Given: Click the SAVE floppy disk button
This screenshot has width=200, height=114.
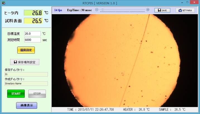Looking at the screenshot, I should coord(162,10).
